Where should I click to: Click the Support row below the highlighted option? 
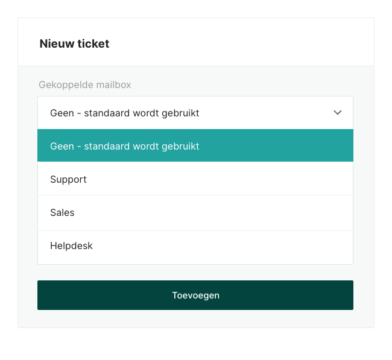click(69, 179)
